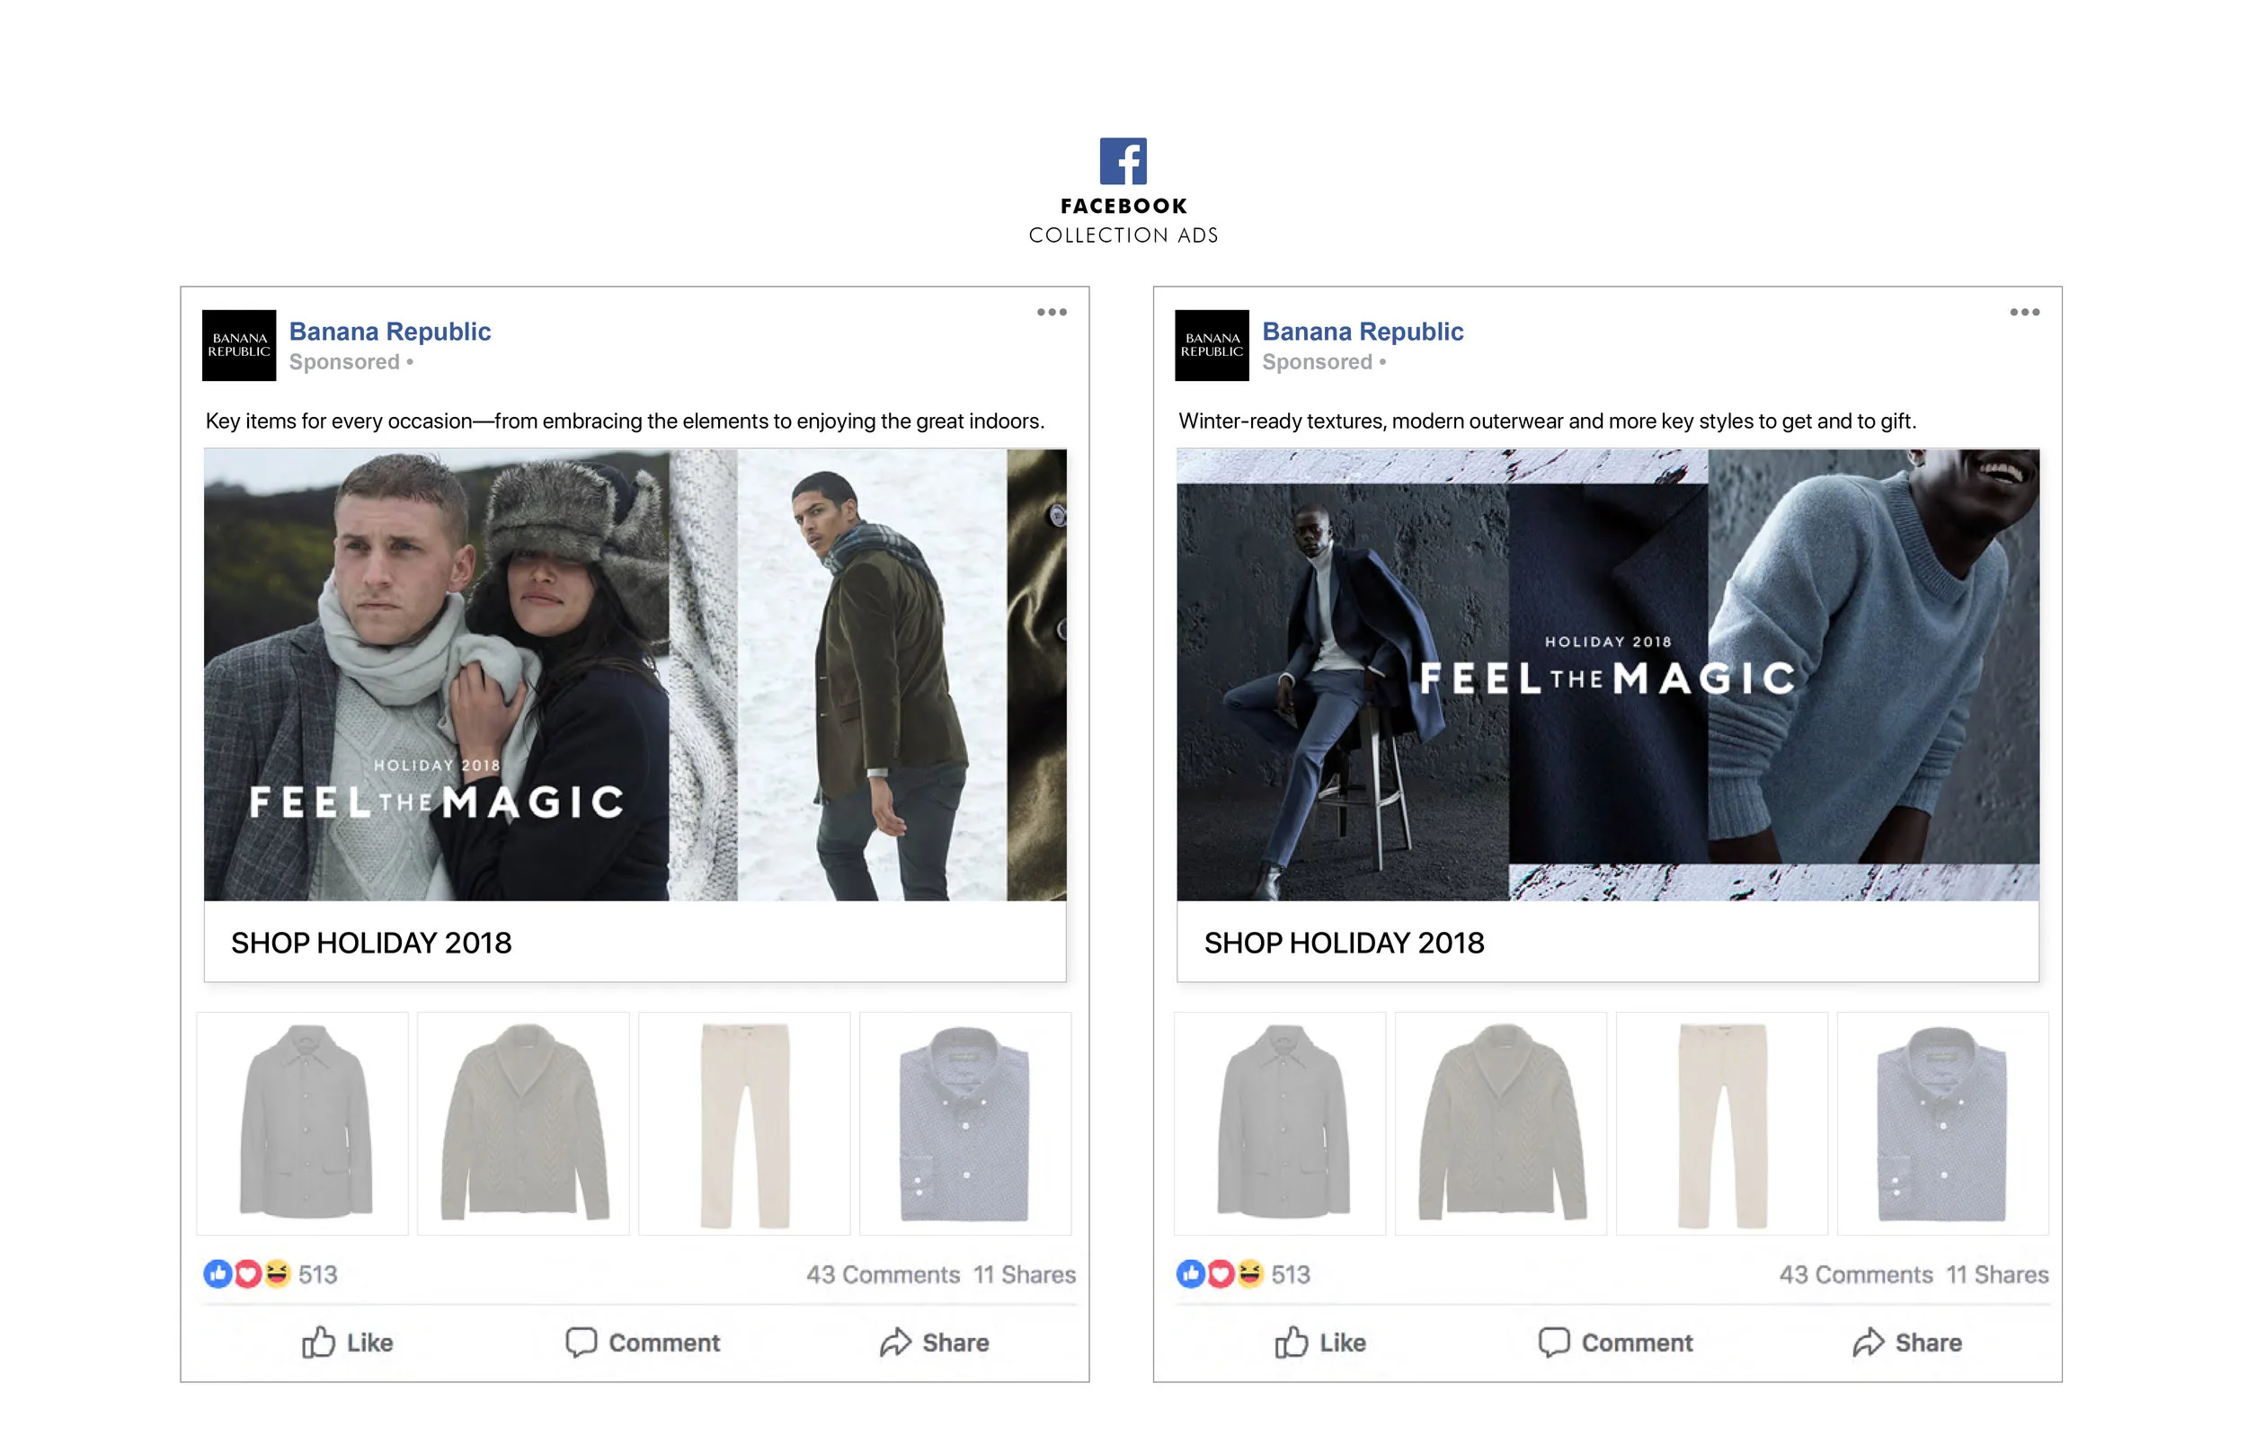Comment on the left Banana Republic ad
The image size is (2247, 1454).
(643, 1342)
